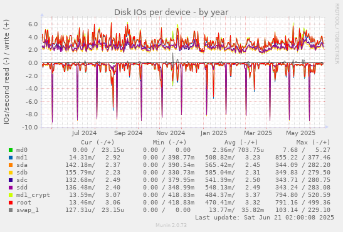Select the md1 legend label
This screenshot has width=343, height=232.
click(22, 158)
